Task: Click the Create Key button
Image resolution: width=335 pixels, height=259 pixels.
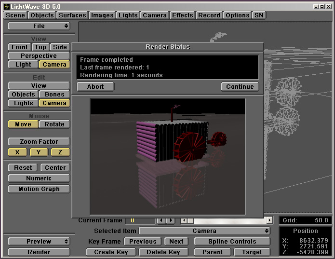Action: 111,252
